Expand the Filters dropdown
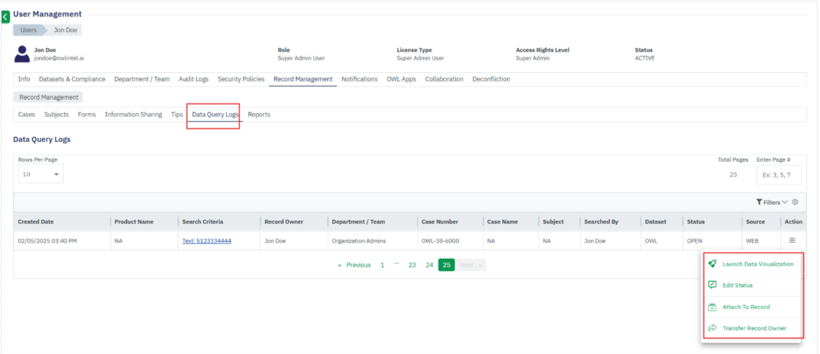 (771, 203)
